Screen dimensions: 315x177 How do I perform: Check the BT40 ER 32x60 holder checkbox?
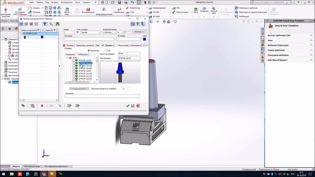tap(74, 71)
